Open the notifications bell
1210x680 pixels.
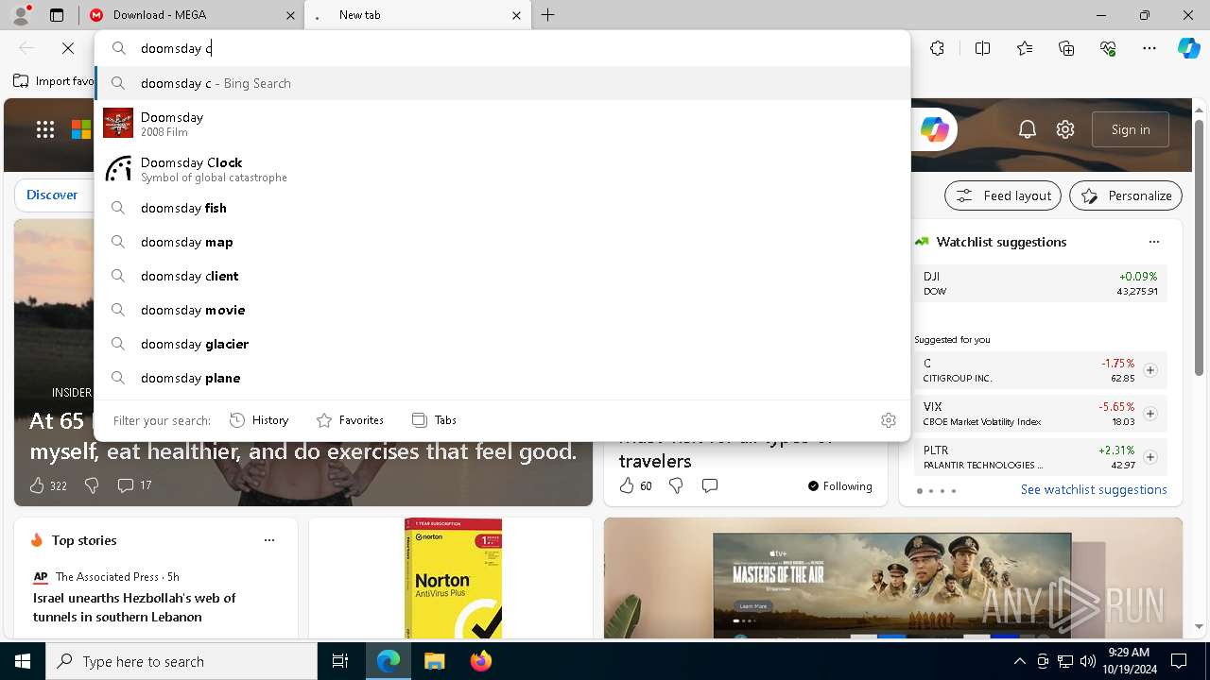point(1028,129)
